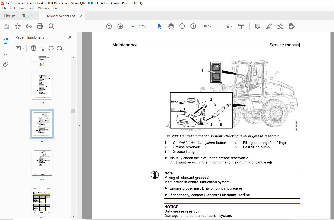Open the Bookmarks sidebar panel

tap(6, 53)
